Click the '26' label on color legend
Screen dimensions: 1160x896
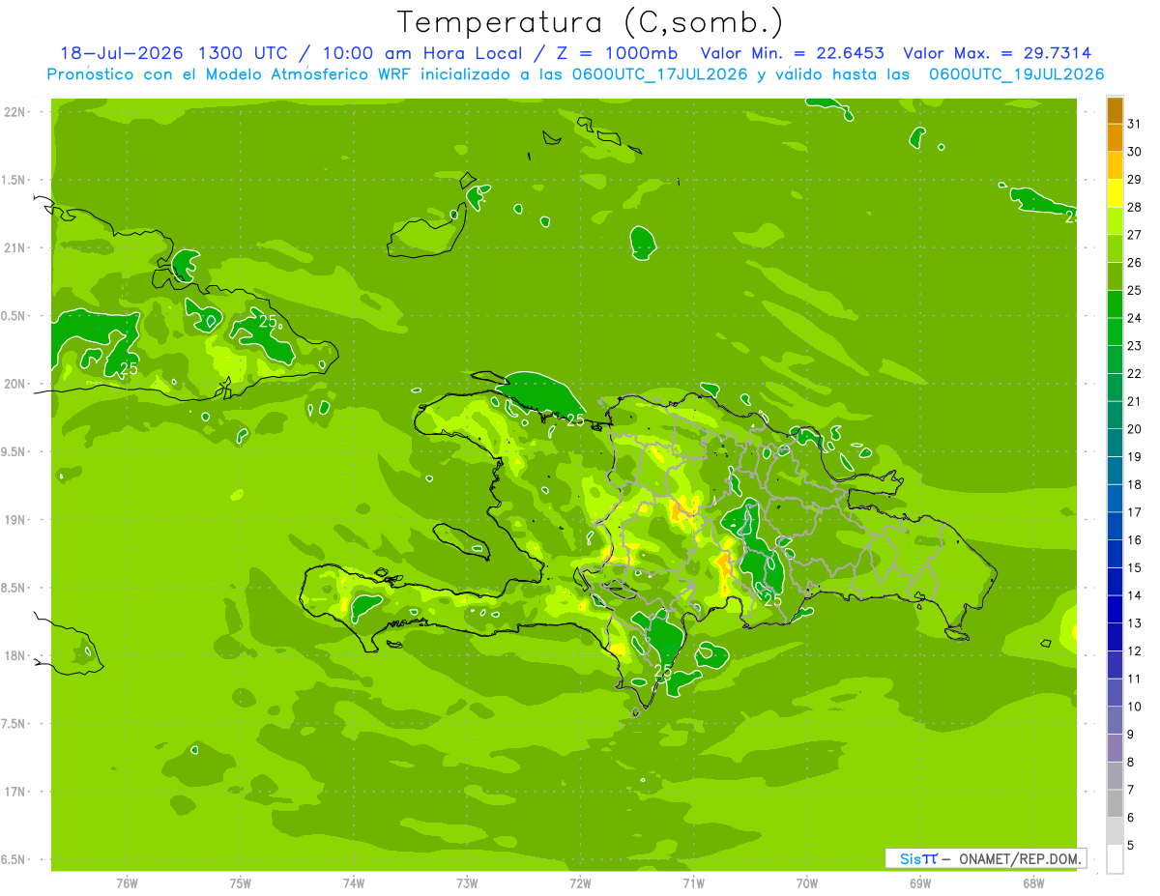tap(1134, 263)
